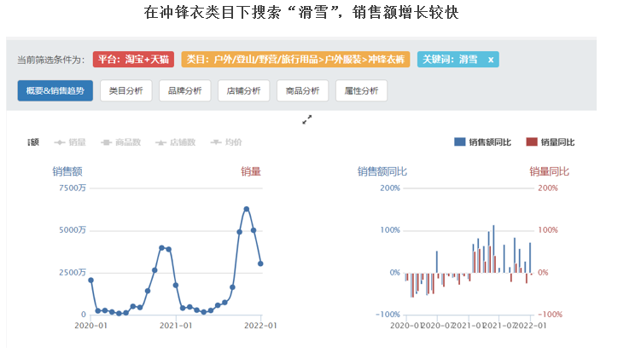Toggle the 店铺数 legend item
The height and width of the screenshot is (353, 618).
[176, 142]
